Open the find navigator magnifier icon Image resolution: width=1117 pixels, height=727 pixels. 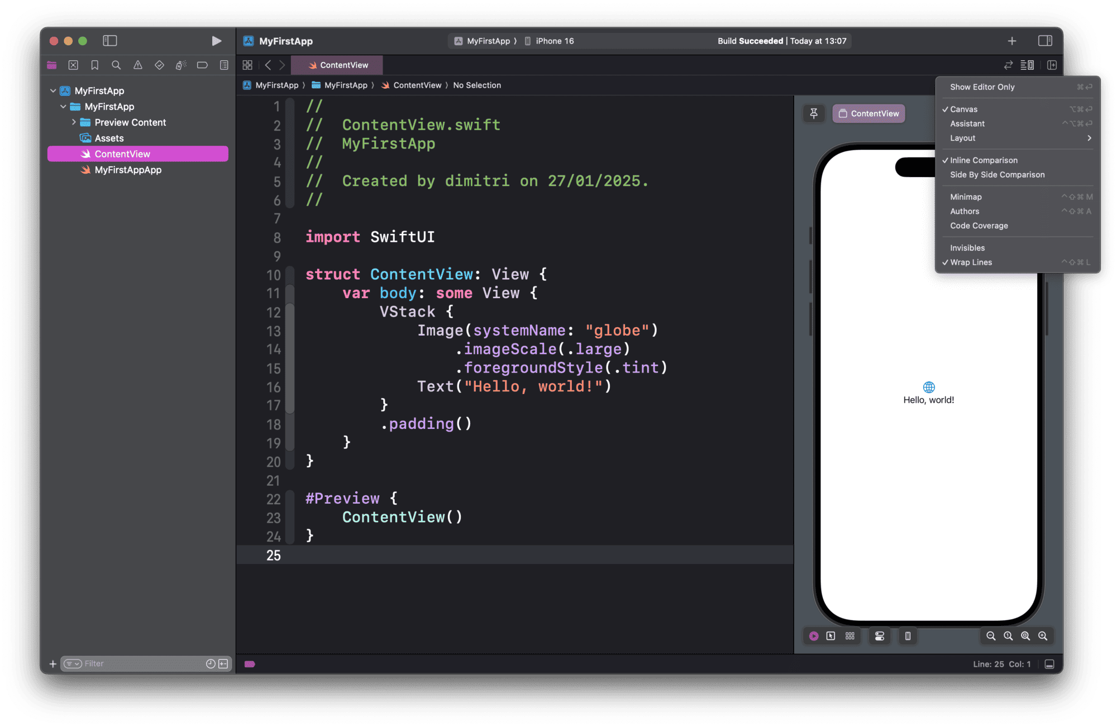(x=116, y=65)
